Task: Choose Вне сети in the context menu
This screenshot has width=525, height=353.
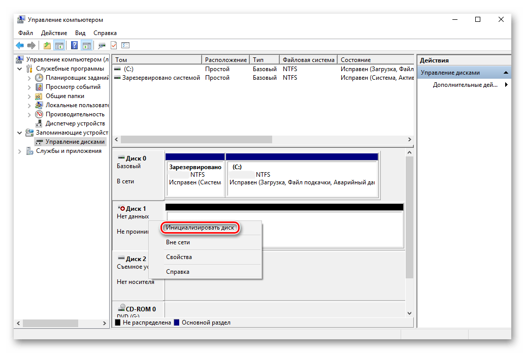Action: (205, 242)
